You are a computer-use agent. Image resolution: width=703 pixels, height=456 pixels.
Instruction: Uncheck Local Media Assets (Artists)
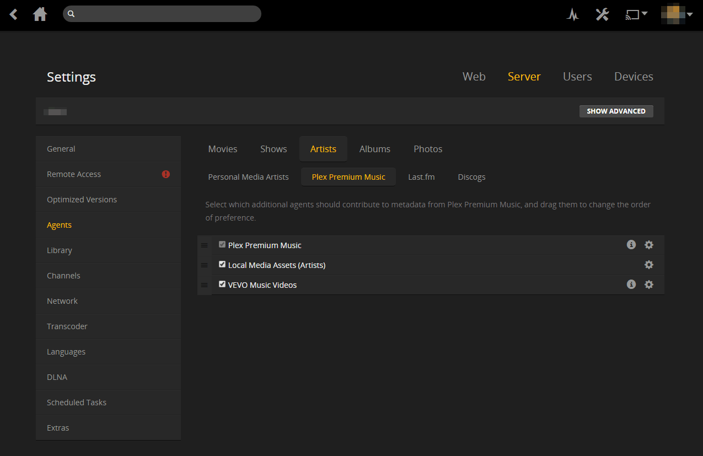tap(222, 264)
